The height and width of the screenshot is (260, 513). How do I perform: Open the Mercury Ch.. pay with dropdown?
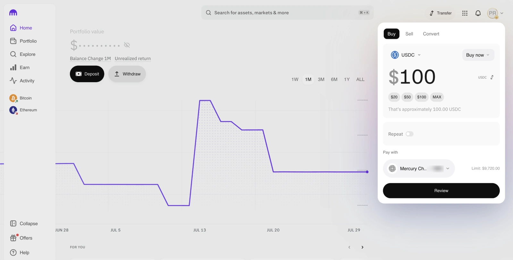click(419, 169)
